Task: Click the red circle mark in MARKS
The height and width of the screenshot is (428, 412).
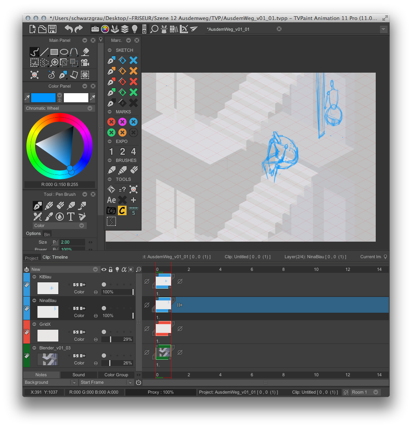Action: pos(111,122)
